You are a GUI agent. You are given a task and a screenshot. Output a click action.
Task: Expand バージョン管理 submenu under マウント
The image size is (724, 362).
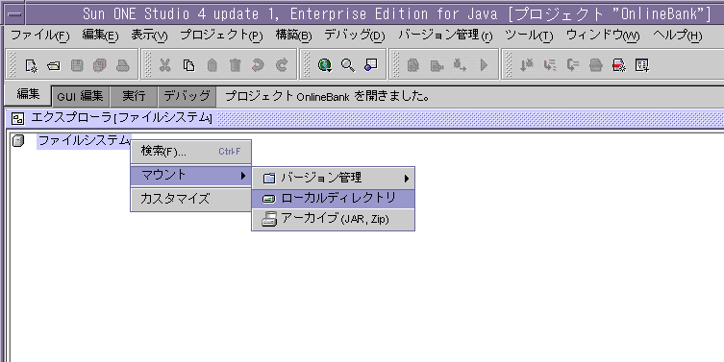[334, 178]
